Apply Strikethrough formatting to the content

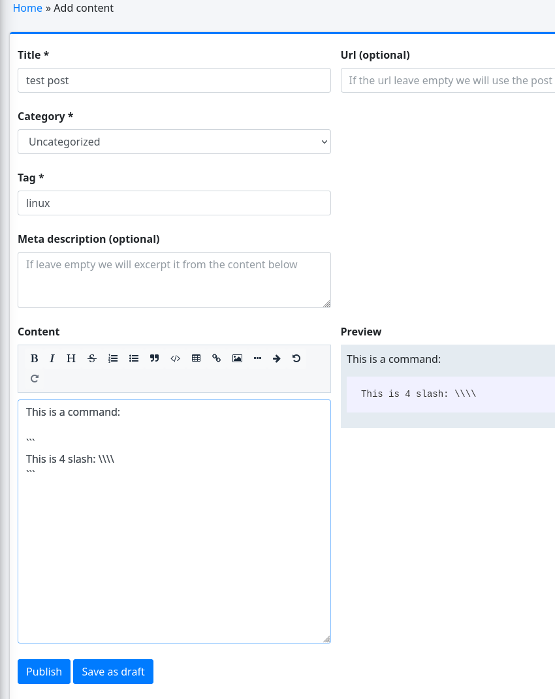92,358
